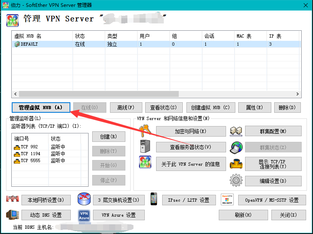Click the 删除(D) hub button
313x234 pixels.
[x=287, y=108]
